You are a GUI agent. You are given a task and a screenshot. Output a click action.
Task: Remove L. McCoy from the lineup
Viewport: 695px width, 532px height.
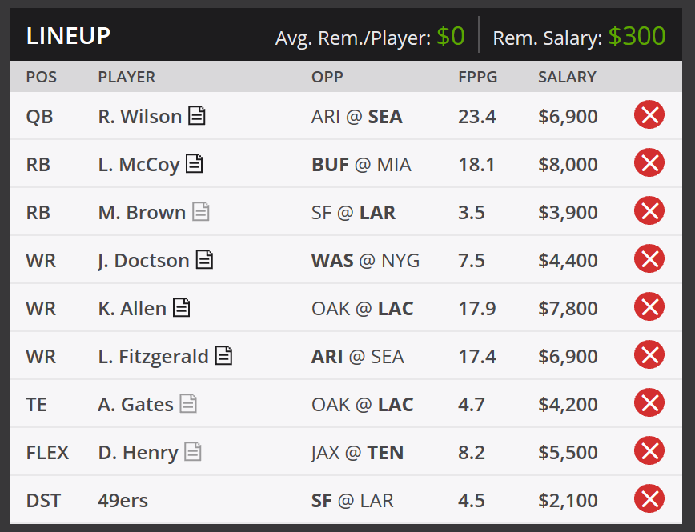pyautogui.click(x=649, y=164)
